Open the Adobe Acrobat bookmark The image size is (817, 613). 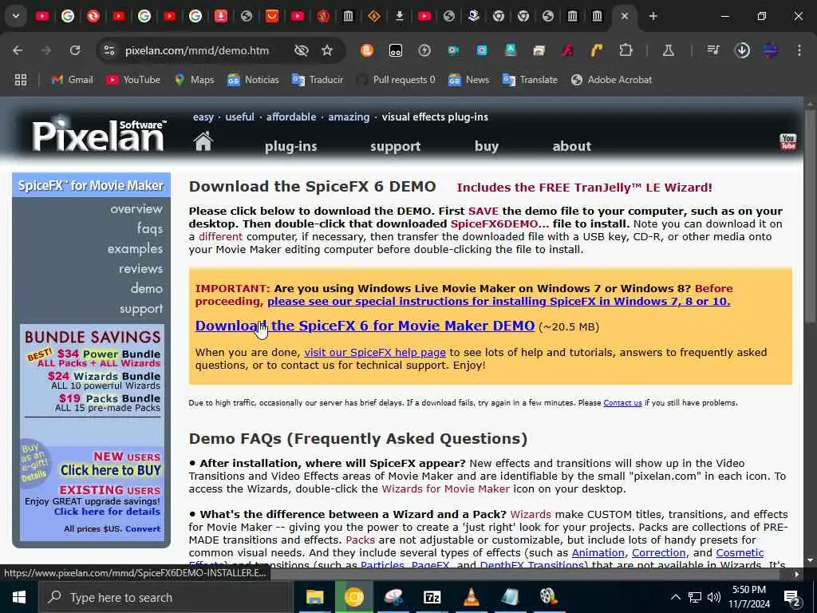point(612,80)
